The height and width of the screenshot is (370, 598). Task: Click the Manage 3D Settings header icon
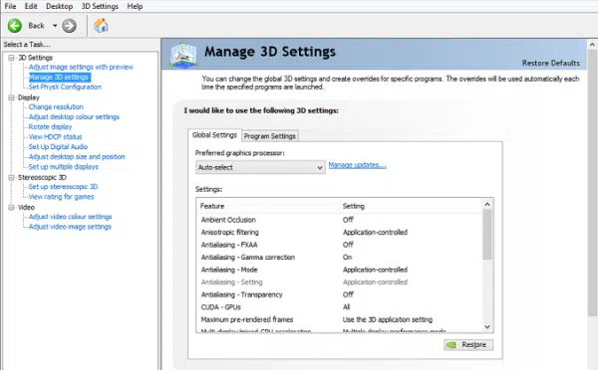pos(183,54)
